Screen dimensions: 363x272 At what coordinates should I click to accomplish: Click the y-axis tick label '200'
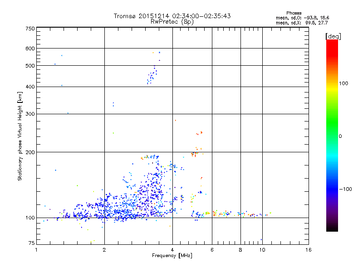(x=30, y=152)
